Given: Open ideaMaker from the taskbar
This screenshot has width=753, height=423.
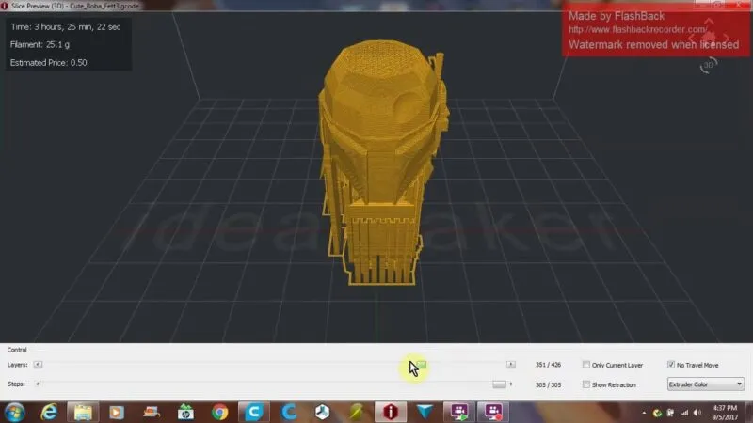Looking at the screenshot, I should [x=391, y=411].
